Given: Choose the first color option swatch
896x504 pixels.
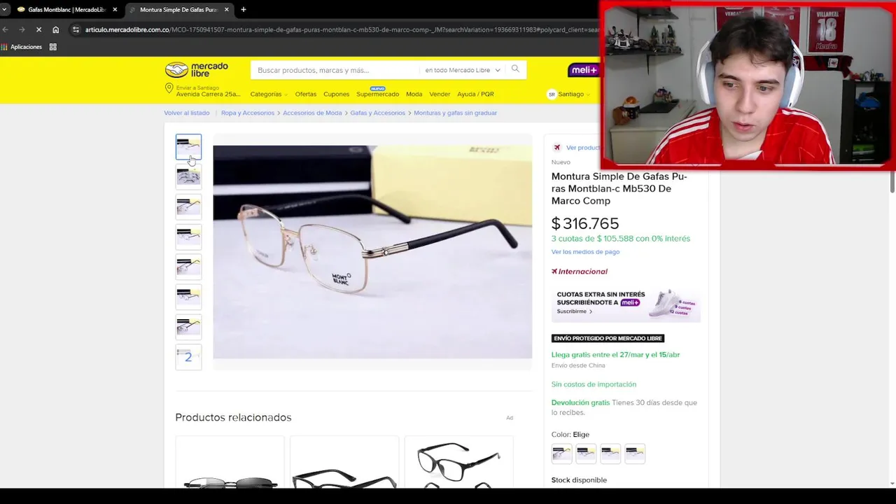Looking at the screenshot, I should pyautogui.click(x=561, y=454).
